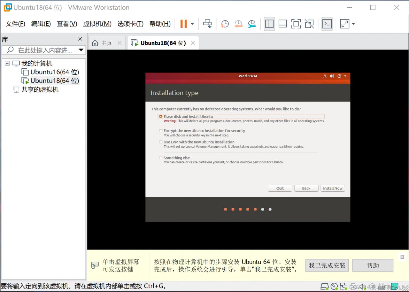Open the power options dropdown next to pause

(x=192, y=24)
